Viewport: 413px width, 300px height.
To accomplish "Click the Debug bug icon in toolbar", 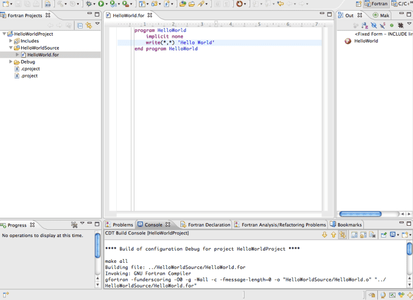I will pos(88,4).
